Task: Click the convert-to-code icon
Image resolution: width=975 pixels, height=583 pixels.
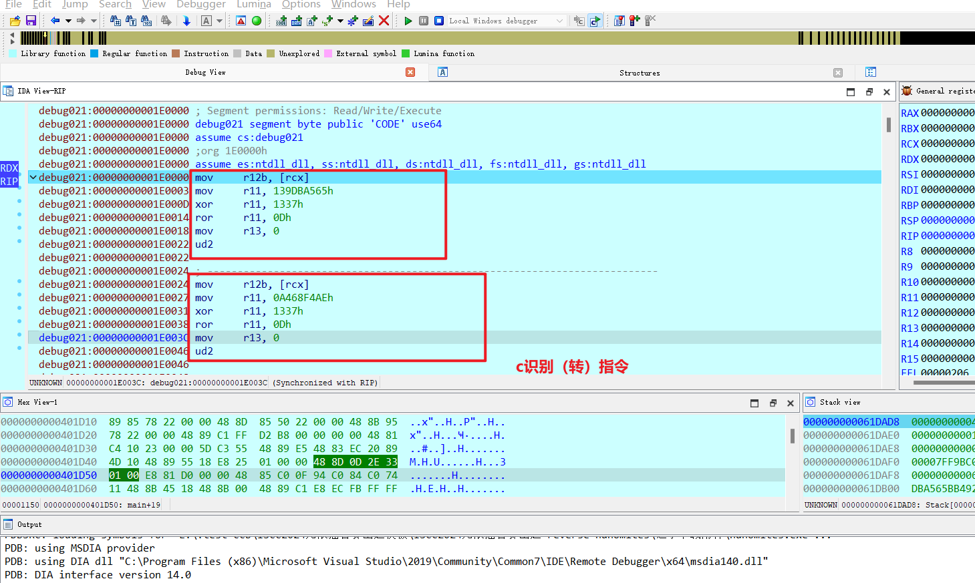Action: coord(281,21)
